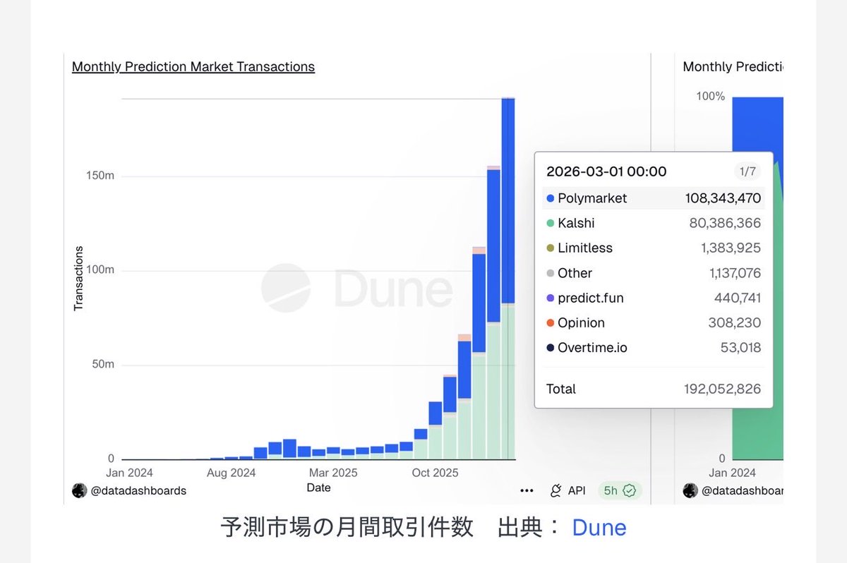Click the Limitless olive legend dot
The height and width of the screenshot is (563, 847).
[551, 248]
